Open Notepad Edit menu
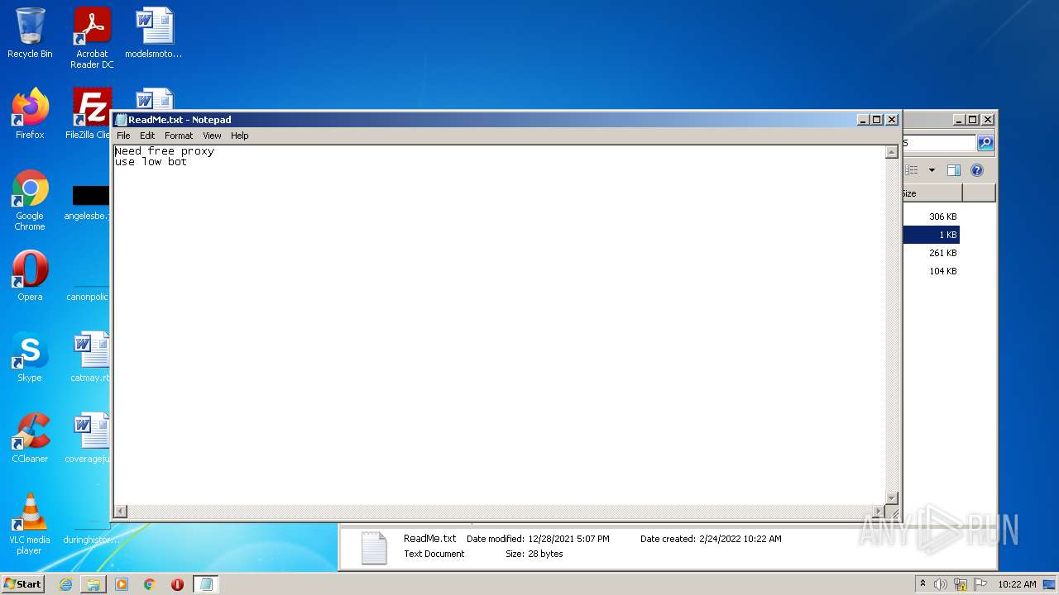Screen dimensions: 1059x595 tap(147, 136)
